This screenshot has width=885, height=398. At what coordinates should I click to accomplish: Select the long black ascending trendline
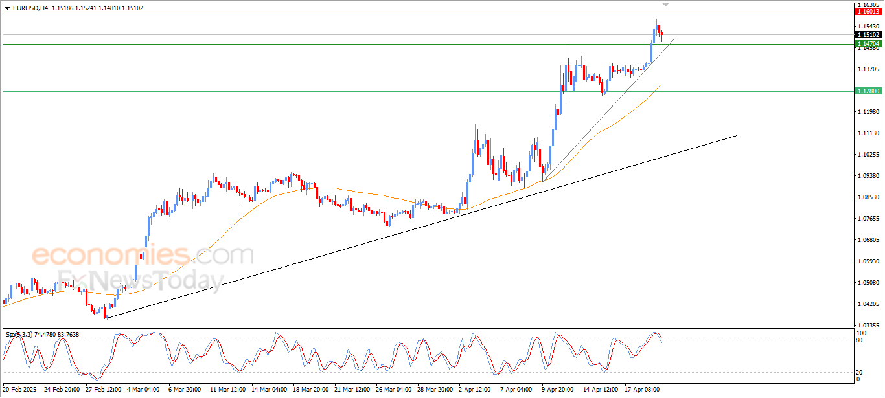click(x=421, y=227)
